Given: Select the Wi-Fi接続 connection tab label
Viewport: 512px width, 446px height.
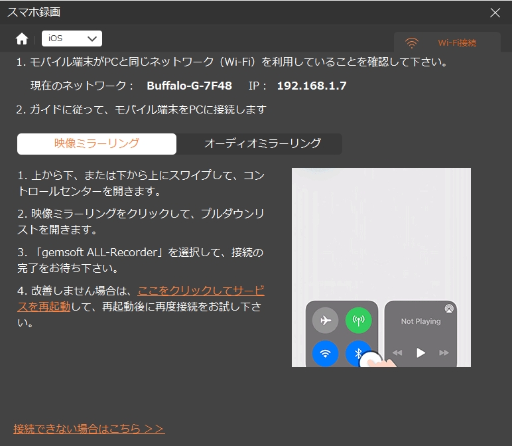Looking at the screenshot, I should [457, 43].
